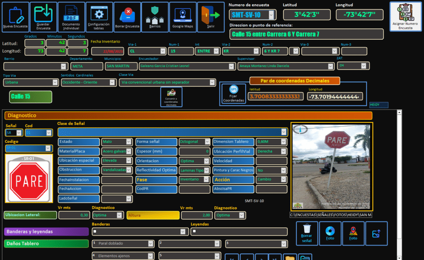Open the Ubicación PerfilVial Derecha dropdown
Image resolution: width=424 pixels, height=260 pixels.
(283, 152)
